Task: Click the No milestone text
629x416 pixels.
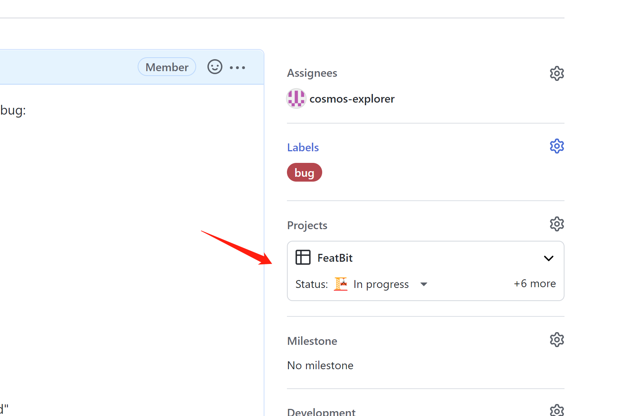Action: [x=320, y=365]
